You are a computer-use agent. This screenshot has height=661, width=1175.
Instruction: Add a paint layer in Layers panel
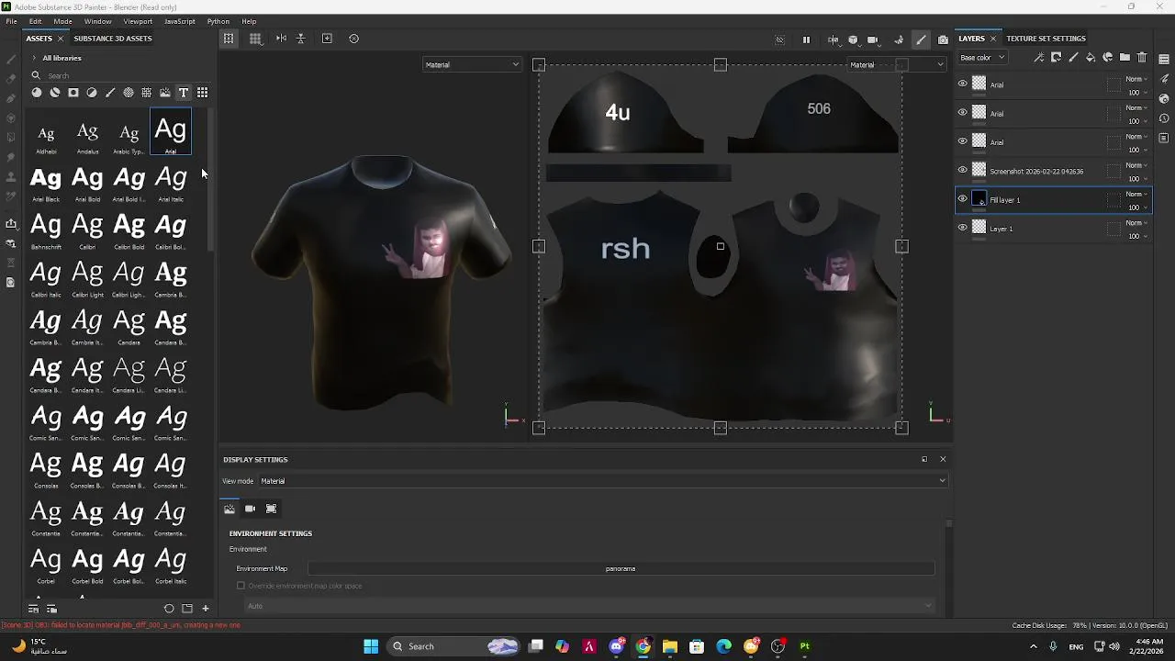1073,58
